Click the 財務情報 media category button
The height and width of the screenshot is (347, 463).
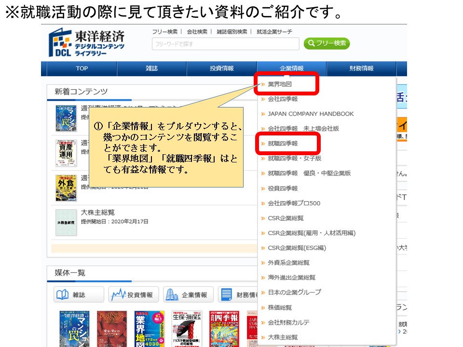pyautogui.click(x=238, y=294)
